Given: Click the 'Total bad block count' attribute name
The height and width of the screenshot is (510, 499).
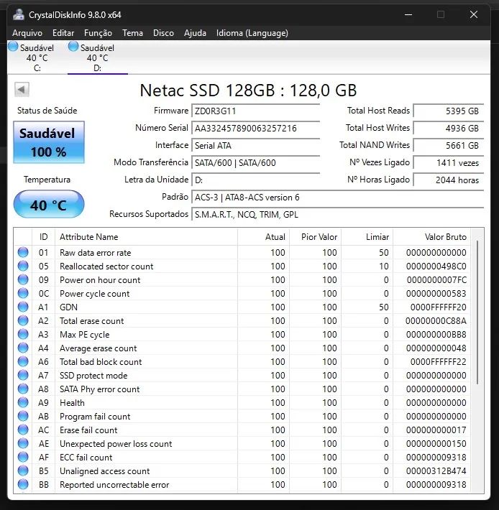Looking at the screenshot, I should pos(101,362).
